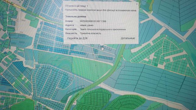Click the 'Об'єктів в цій точці: 1' line

coord(77,6)
